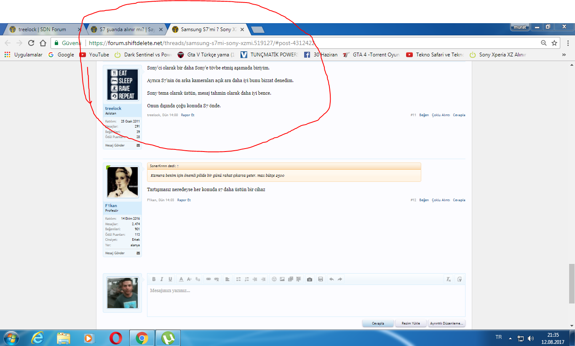Remove link with the unlink icon
Screen dimensions: 575x346
pos(217,279)
